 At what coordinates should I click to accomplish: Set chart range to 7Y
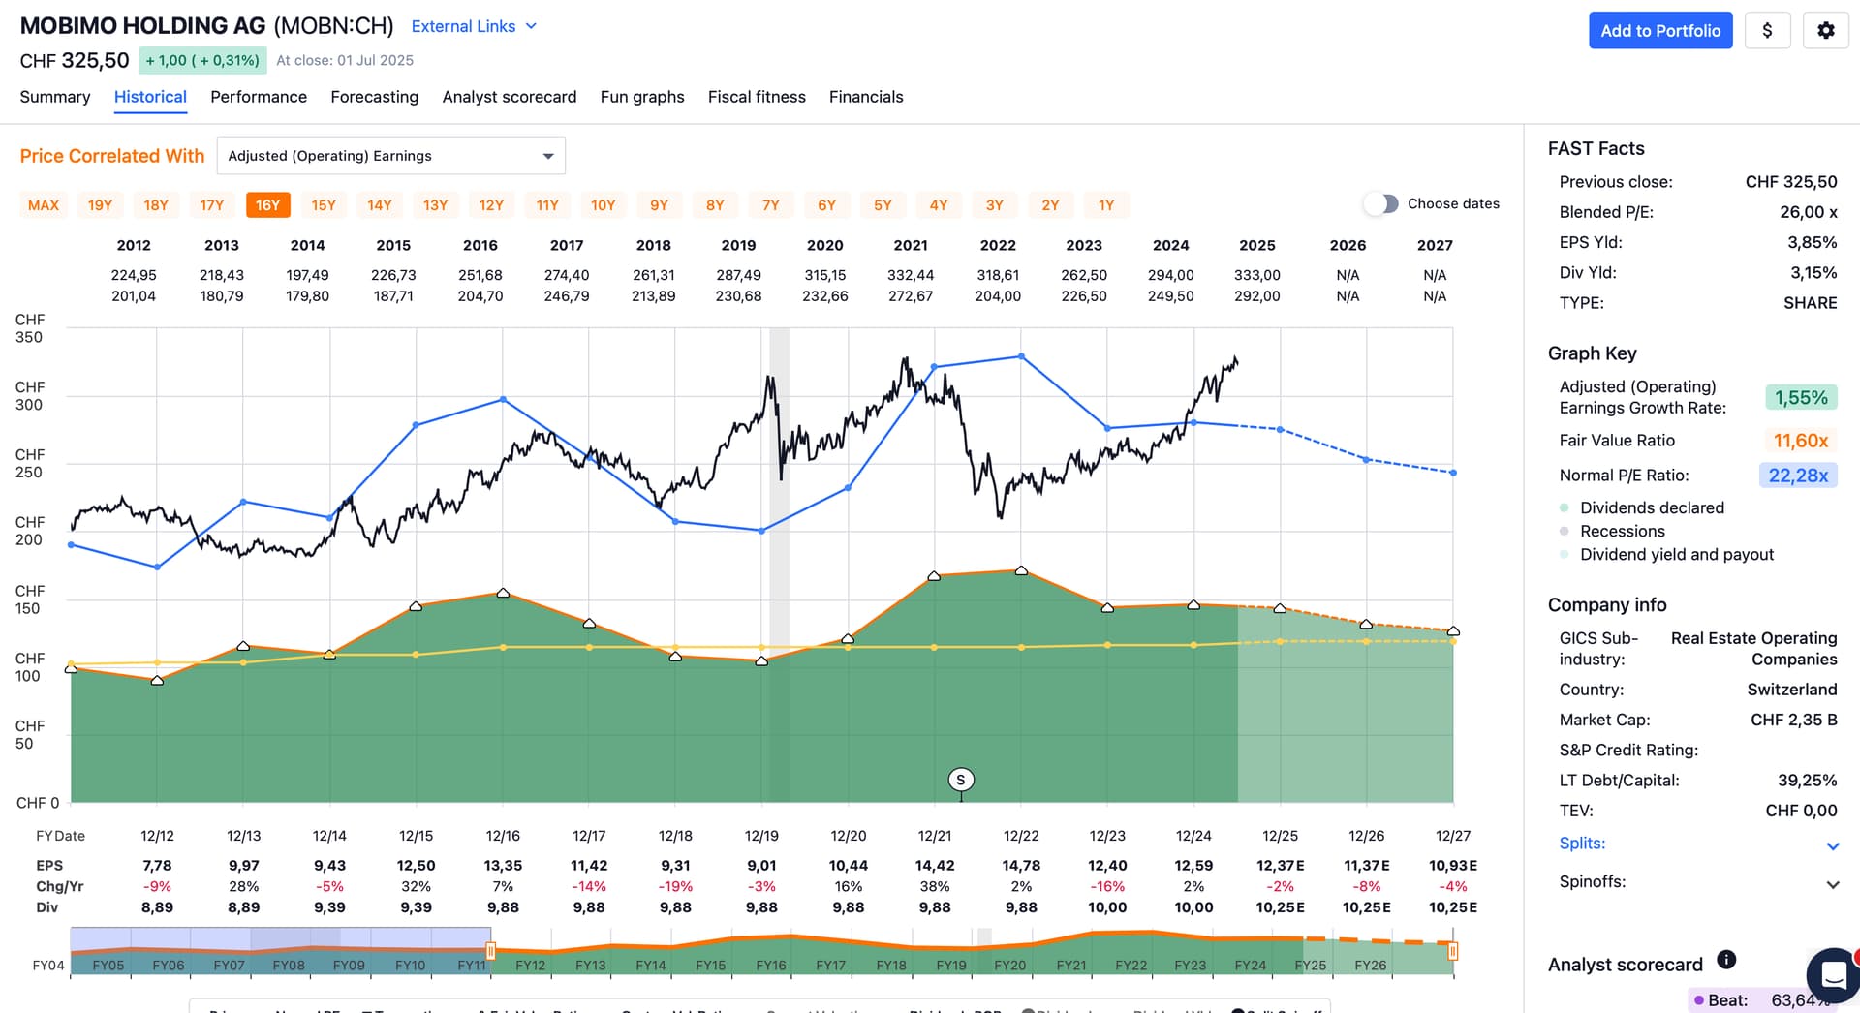click(771, 205)
